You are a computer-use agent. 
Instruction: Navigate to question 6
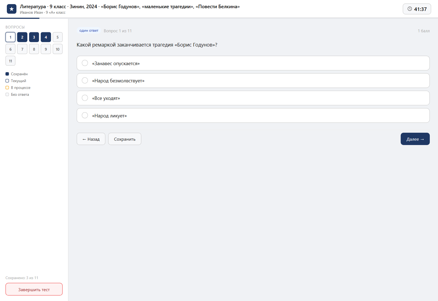pos(10,49)
